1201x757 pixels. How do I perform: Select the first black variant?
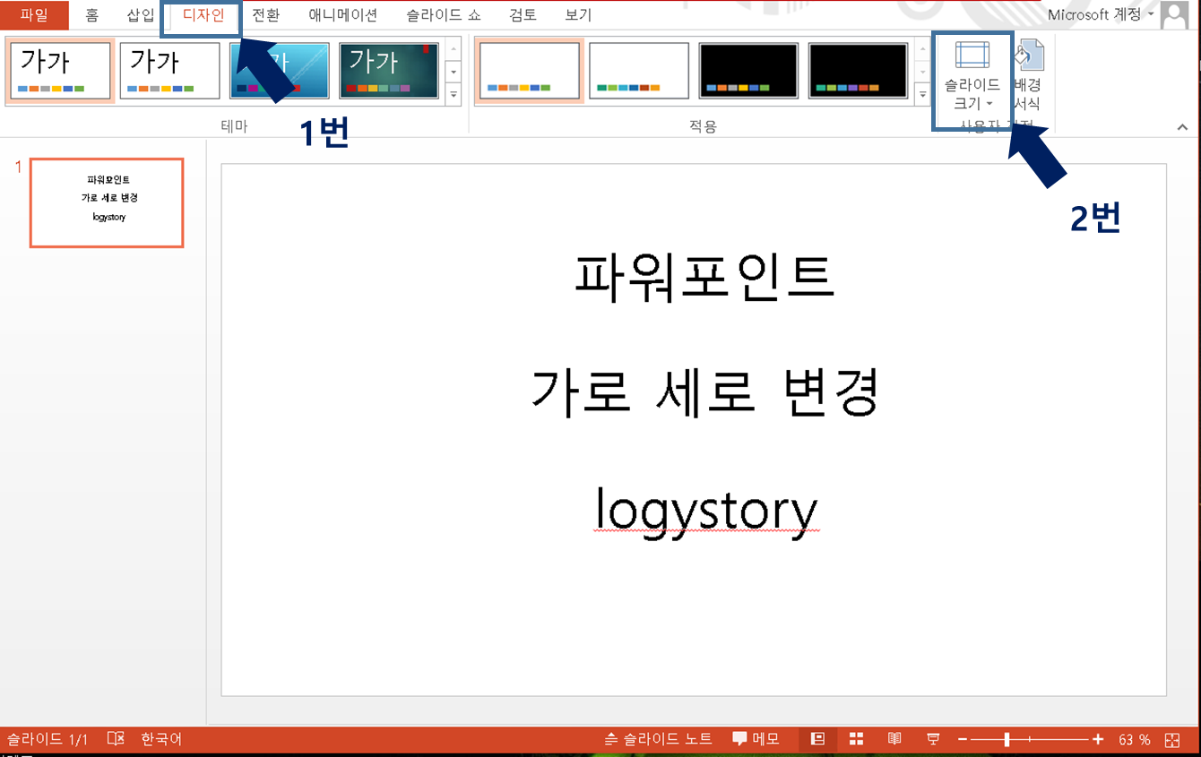[x=748, y=71]
